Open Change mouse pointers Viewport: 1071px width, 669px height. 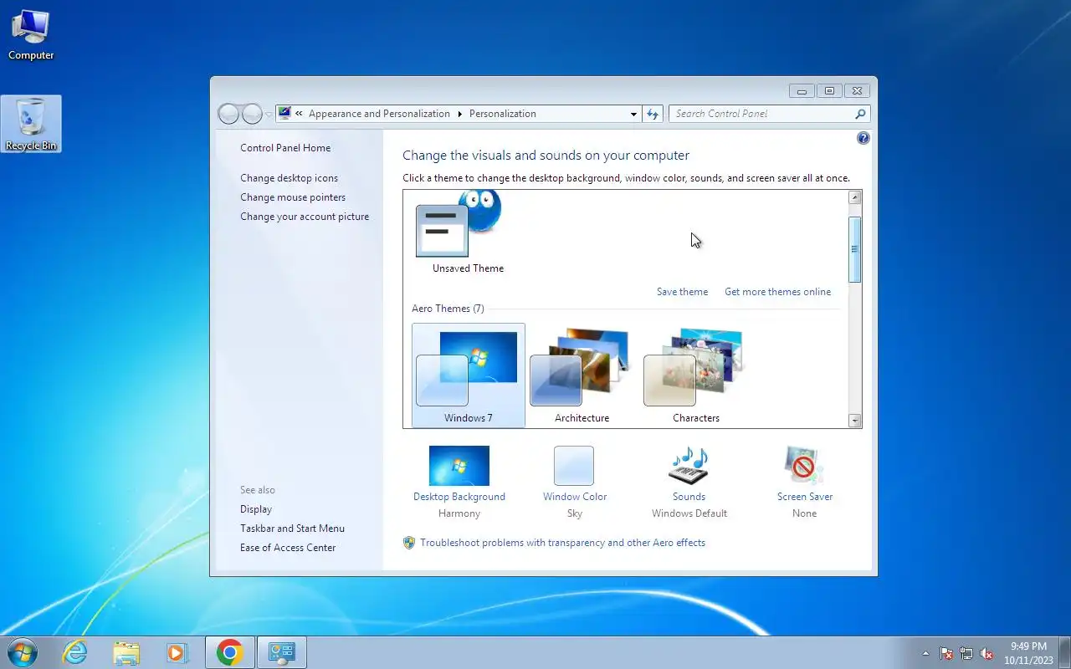[x=293, y=197]
